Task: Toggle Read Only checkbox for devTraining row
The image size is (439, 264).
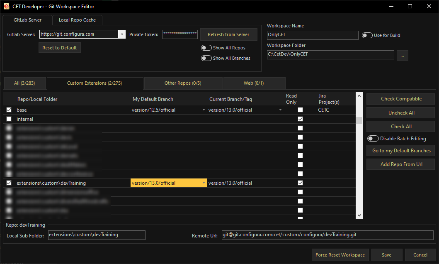Action: point(301,183)
